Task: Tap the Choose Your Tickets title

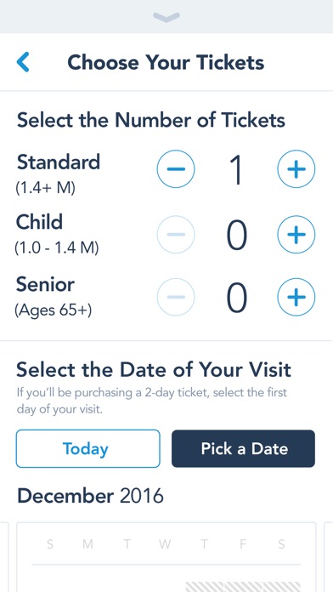Action: coord(166,62)
